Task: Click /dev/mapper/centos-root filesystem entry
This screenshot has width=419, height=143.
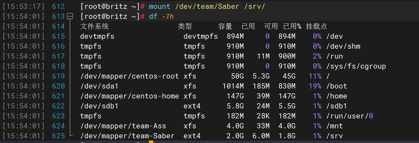Action: [x=129, y=76]
